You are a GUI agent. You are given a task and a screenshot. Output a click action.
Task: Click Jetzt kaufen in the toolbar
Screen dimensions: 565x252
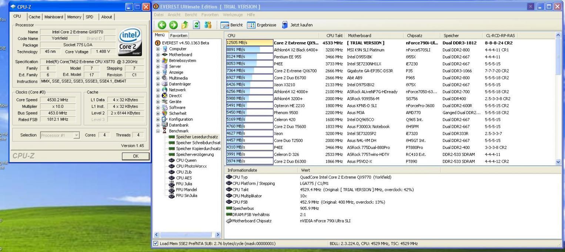coord(297,25)
